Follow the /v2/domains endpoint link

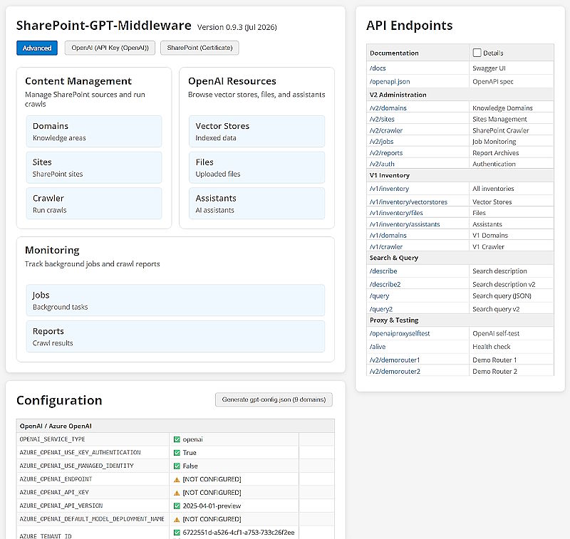pos(388,108)
